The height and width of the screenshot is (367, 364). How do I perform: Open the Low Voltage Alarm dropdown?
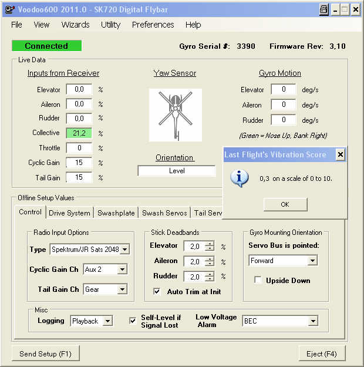(313, 321)
